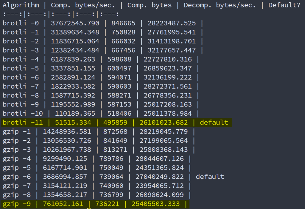The height and width of the screenshot is (209, 305).
Task: Click value 598608
Action: tap(119, 59)
